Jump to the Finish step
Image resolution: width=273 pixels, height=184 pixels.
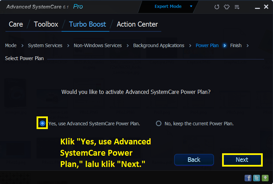click(x=236, y=45)
